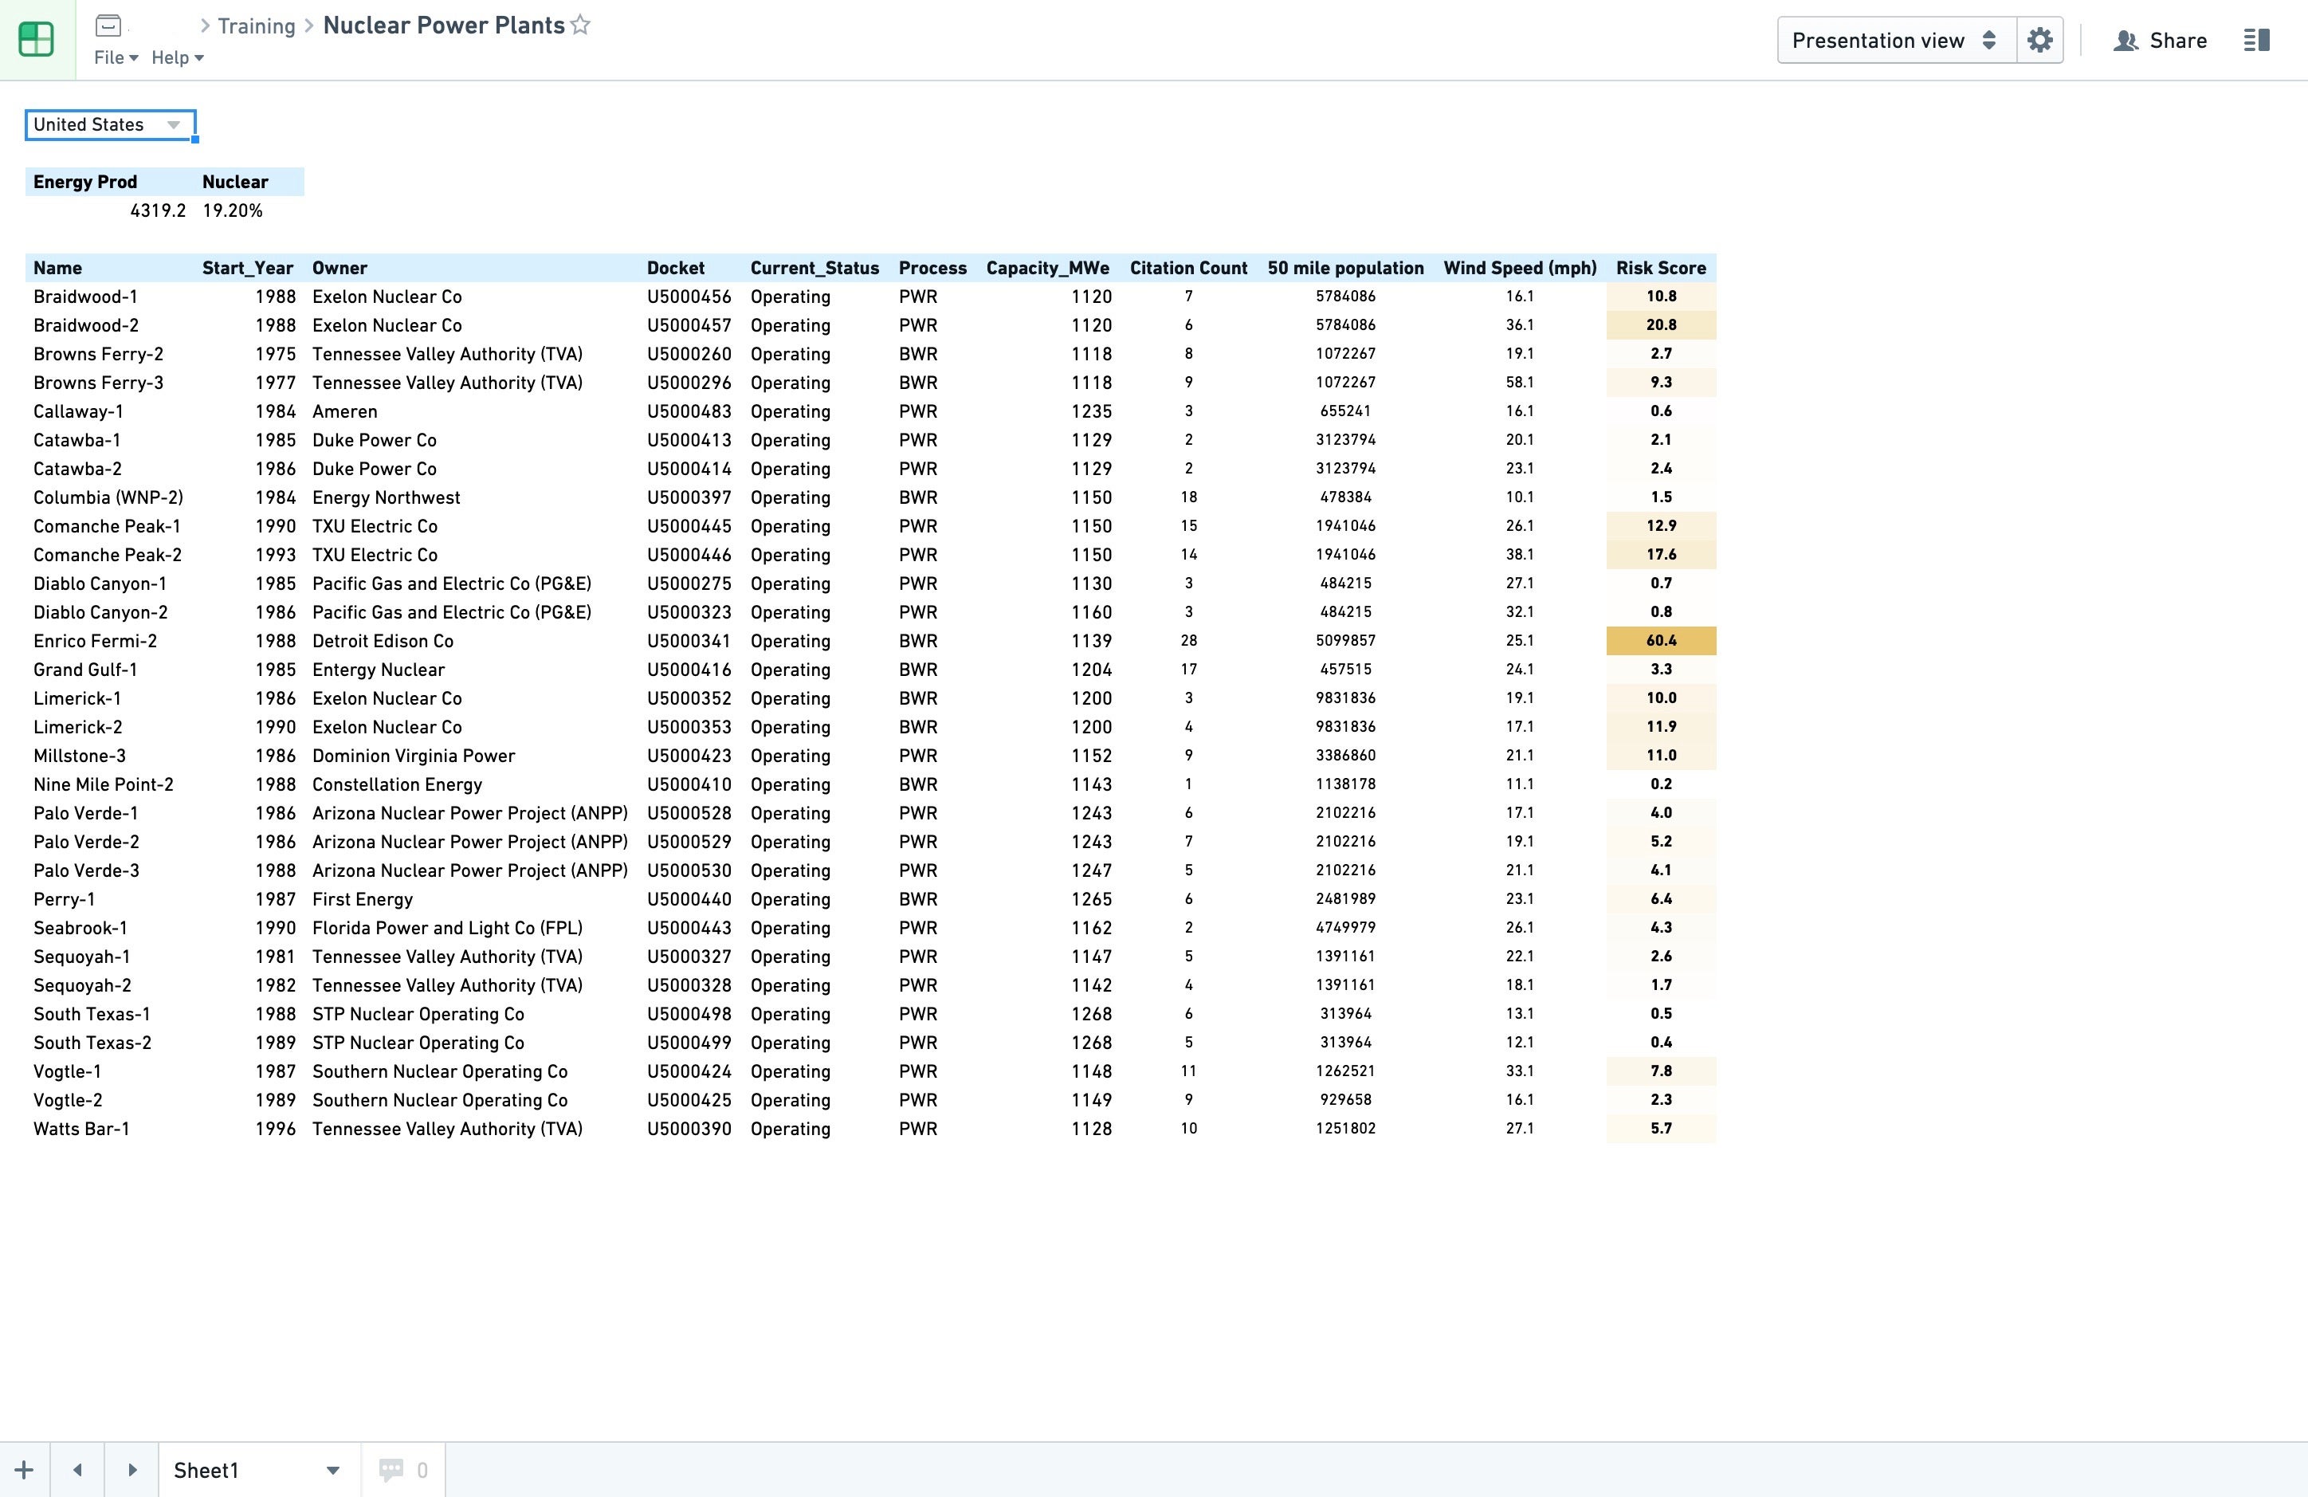2308x1497 pixels.
Task: Go to previous page arrow
Action: pyautogui.click(x=77, y=1469)
